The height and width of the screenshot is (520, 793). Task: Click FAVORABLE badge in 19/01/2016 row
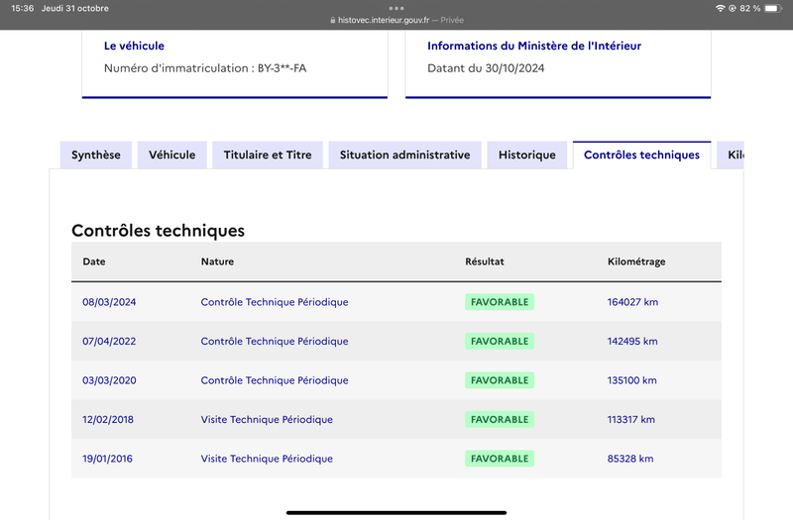click(x=500, y=459)
